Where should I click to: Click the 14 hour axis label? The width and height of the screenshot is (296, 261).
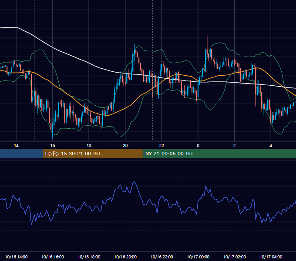tap(16, 146)
